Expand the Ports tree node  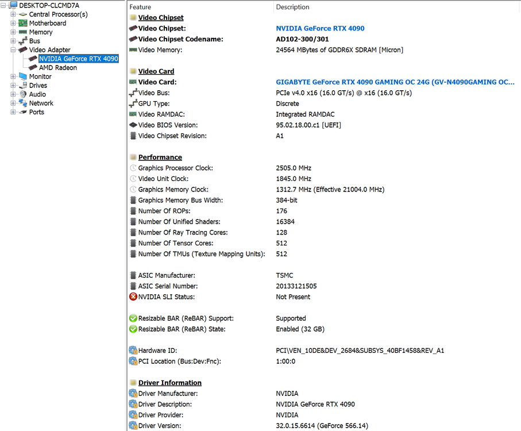point(13,112)
